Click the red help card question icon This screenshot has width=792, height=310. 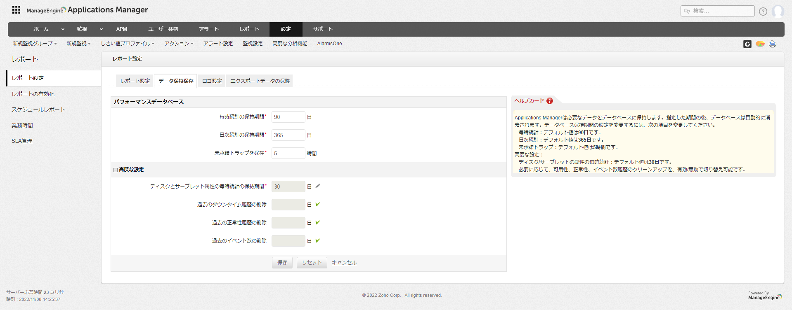click(549, 101)
